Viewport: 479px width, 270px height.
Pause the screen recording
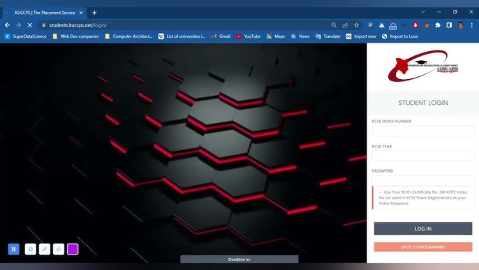click(14, 249)
